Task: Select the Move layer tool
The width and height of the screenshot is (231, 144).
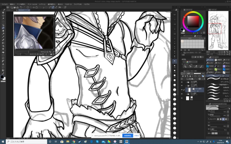Action: 3,16
